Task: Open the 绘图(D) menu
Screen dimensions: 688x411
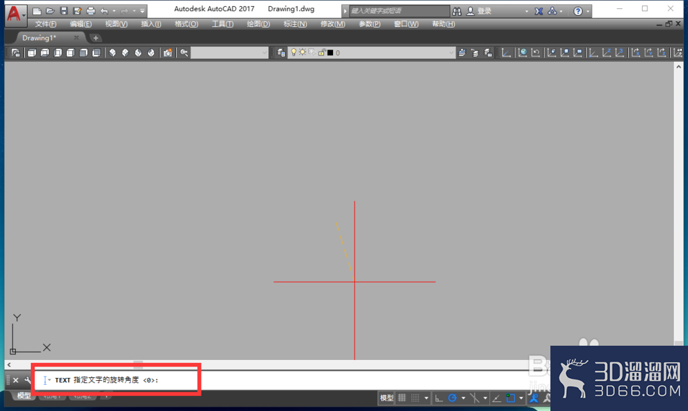Action: tap(258, 24)
